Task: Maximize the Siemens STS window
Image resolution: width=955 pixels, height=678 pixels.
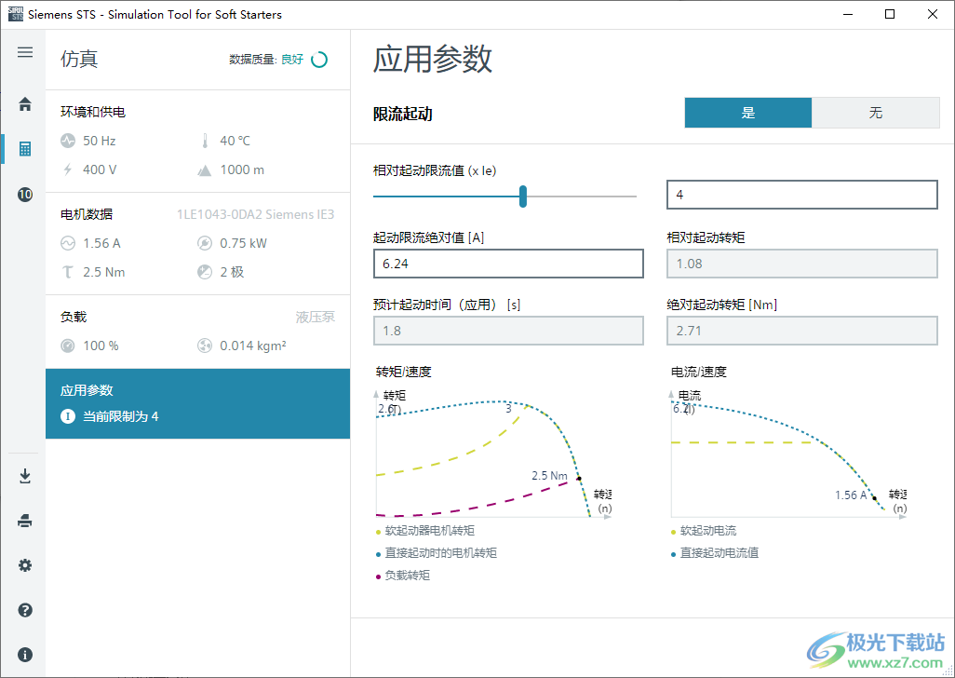Action: pyautogui.click(x=890, y=14)
